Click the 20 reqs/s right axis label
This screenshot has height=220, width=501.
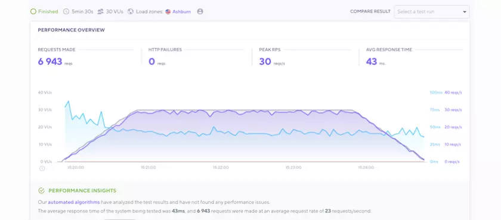click(453, 127)
